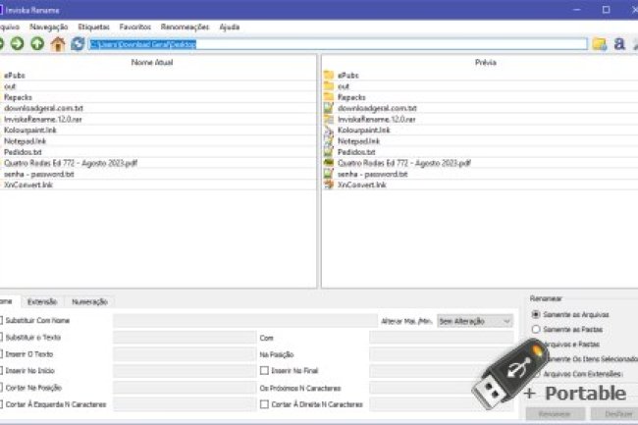Screen dimensions: 638x425
Task: Tick the Inserir No Final checkbox
Action: [264, 370]
